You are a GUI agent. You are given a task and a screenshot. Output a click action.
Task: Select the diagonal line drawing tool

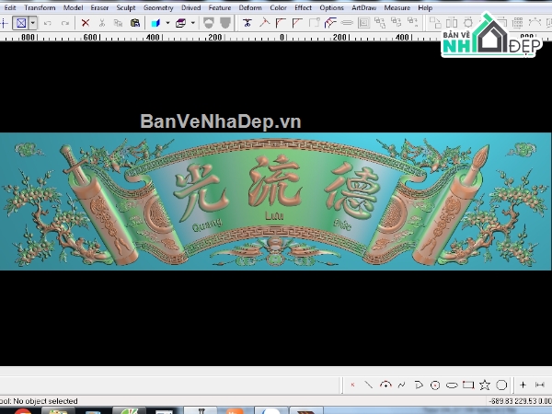(369, 385)
